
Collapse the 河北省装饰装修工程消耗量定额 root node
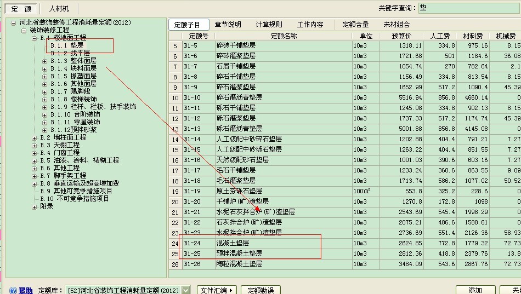[13, 23]
